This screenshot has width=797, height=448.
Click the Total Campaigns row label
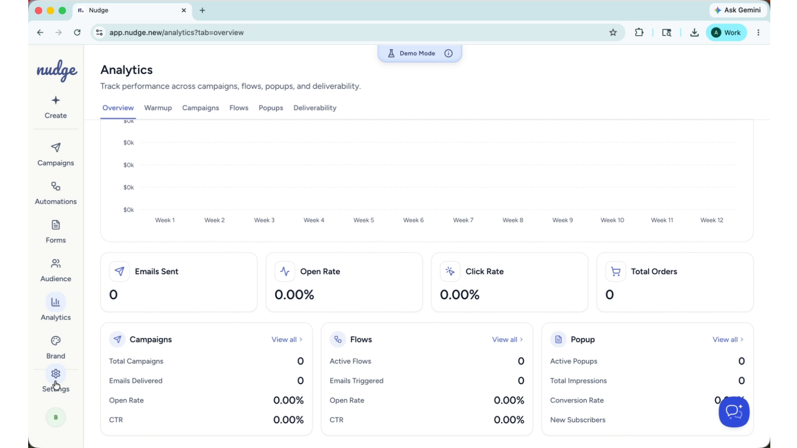tap(136, 361)
